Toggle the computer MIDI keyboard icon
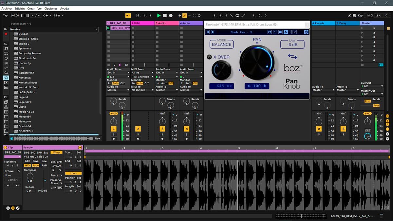This screenshot has width=393, height=221. 354,15
